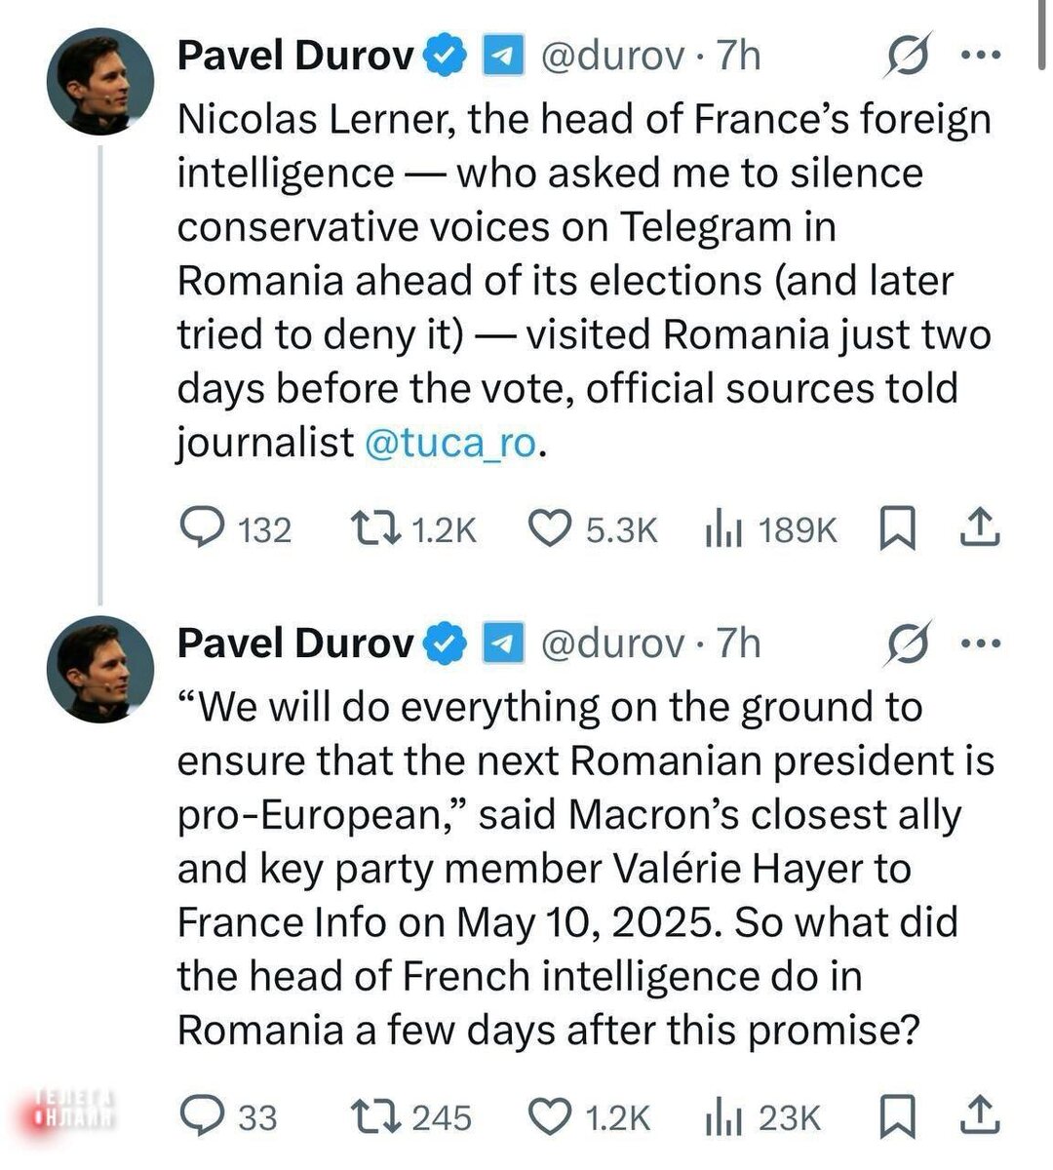Open more options menu on first tweet

[x=981, y=56]
